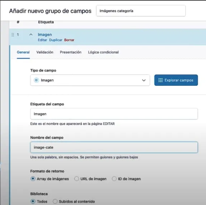Select the Todos library radio option
The image size is (206, 205).
tap(33, 201)
